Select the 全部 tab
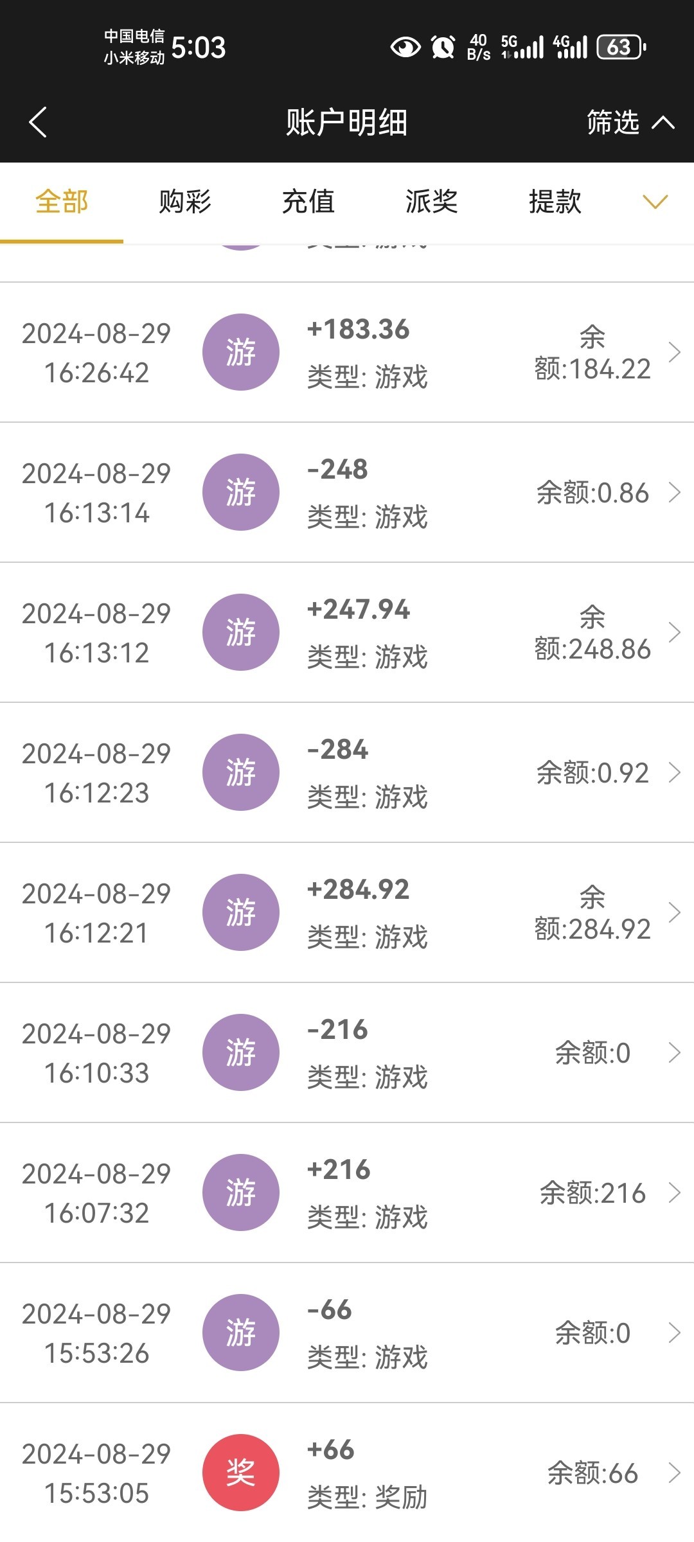 click(62, 202)
